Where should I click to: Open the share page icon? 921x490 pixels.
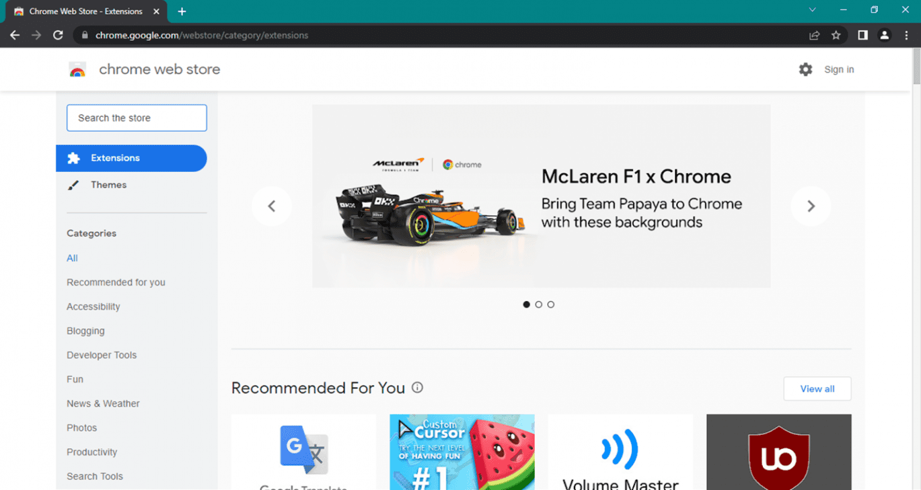click(814, 35)
